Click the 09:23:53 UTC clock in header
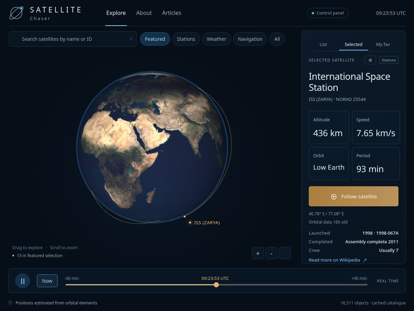This screenshot has width=414, height=311. (x=391, y=13)
